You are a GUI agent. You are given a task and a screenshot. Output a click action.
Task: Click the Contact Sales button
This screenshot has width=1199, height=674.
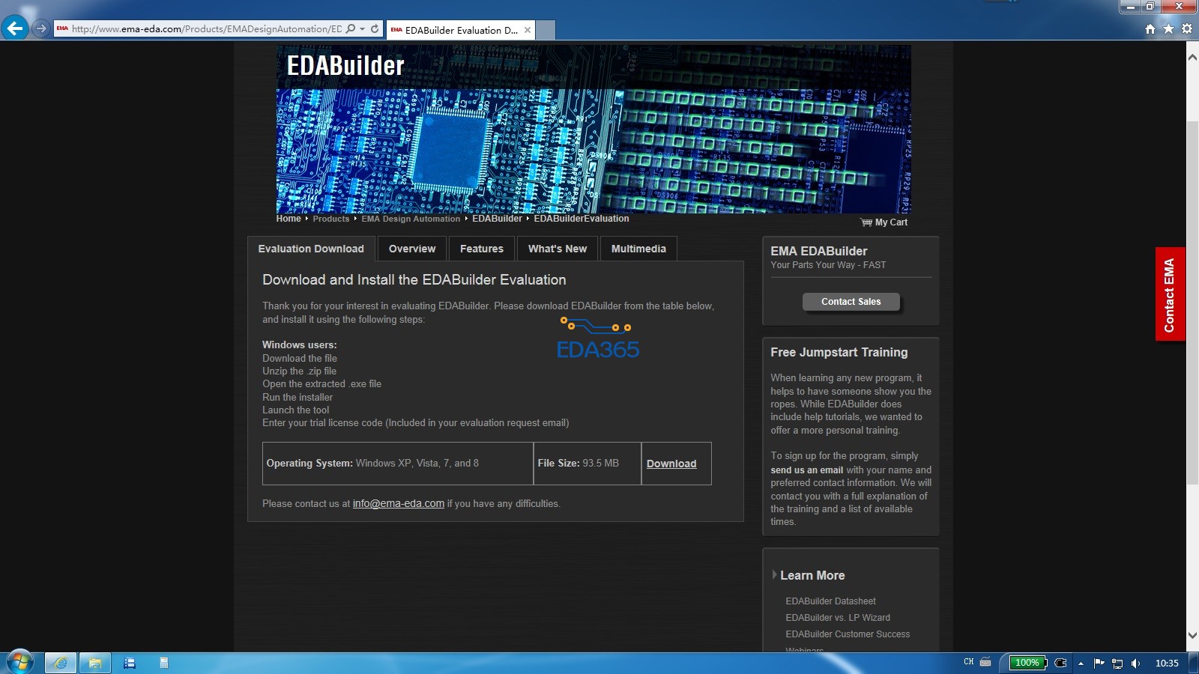point(851,302)
